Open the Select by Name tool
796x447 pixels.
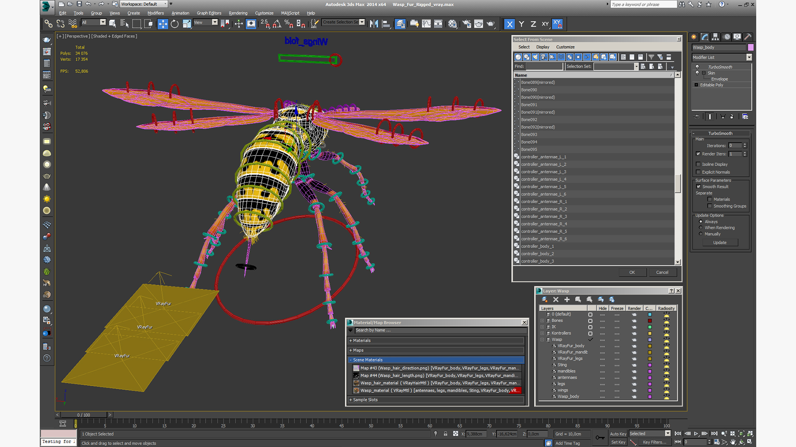point(124,24)
